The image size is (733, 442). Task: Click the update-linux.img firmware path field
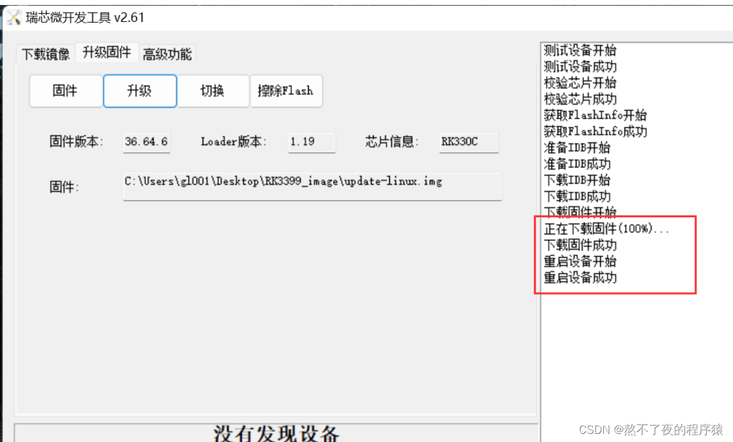312,185
